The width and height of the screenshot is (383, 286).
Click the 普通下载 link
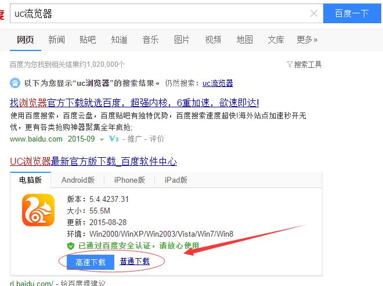click(135, 261)
